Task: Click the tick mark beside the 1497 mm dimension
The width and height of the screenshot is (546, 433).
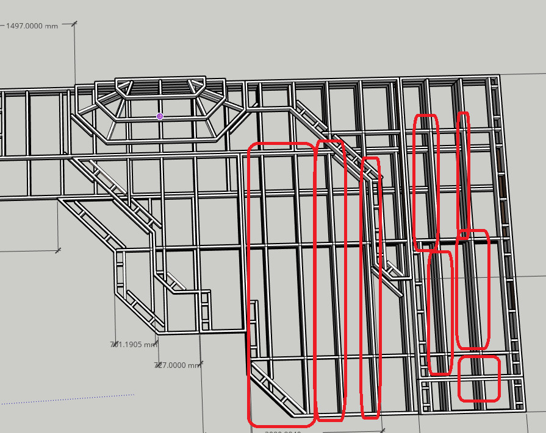Action: pyautogui.click(x=74, y=24)
